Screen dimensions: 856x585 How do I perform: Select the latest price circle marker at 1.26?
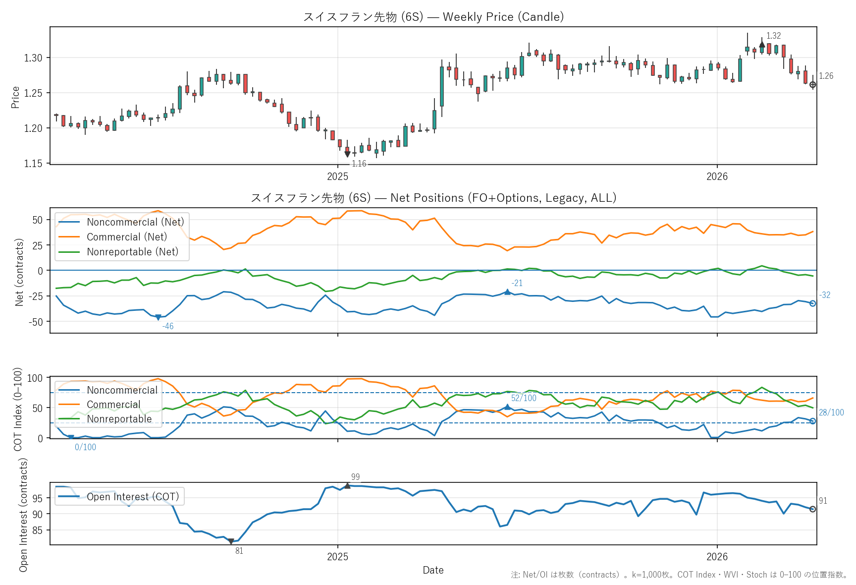click(812, 85)
